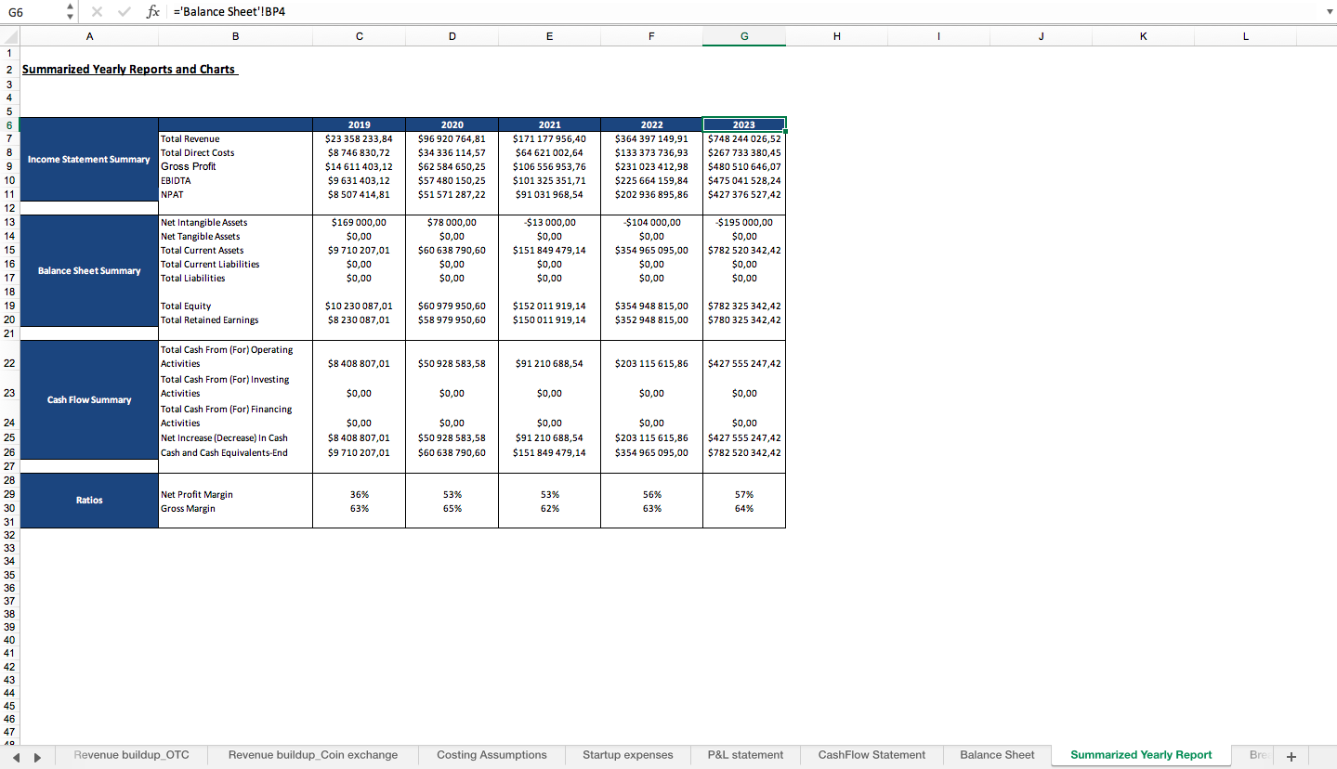Select 2023 Gross Margin 64%
1337x769 pixels.
click(744, 508)
